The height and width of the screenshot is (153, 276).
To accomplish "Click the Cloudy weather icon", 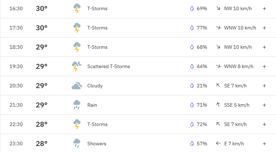I will click(x=77, y=86).
